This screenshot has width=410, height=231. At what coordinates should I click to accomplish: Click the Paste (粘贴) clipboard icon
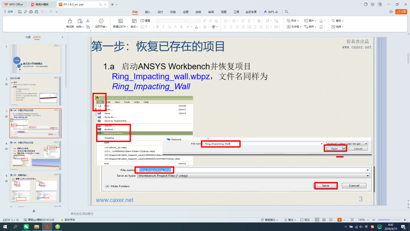(80, 21)
